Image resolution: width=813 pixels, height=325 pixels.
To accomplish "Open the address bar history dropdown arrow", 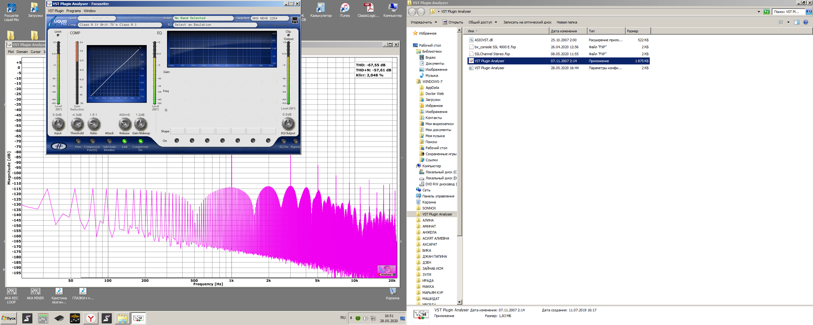I will click(x=759, y=12).
